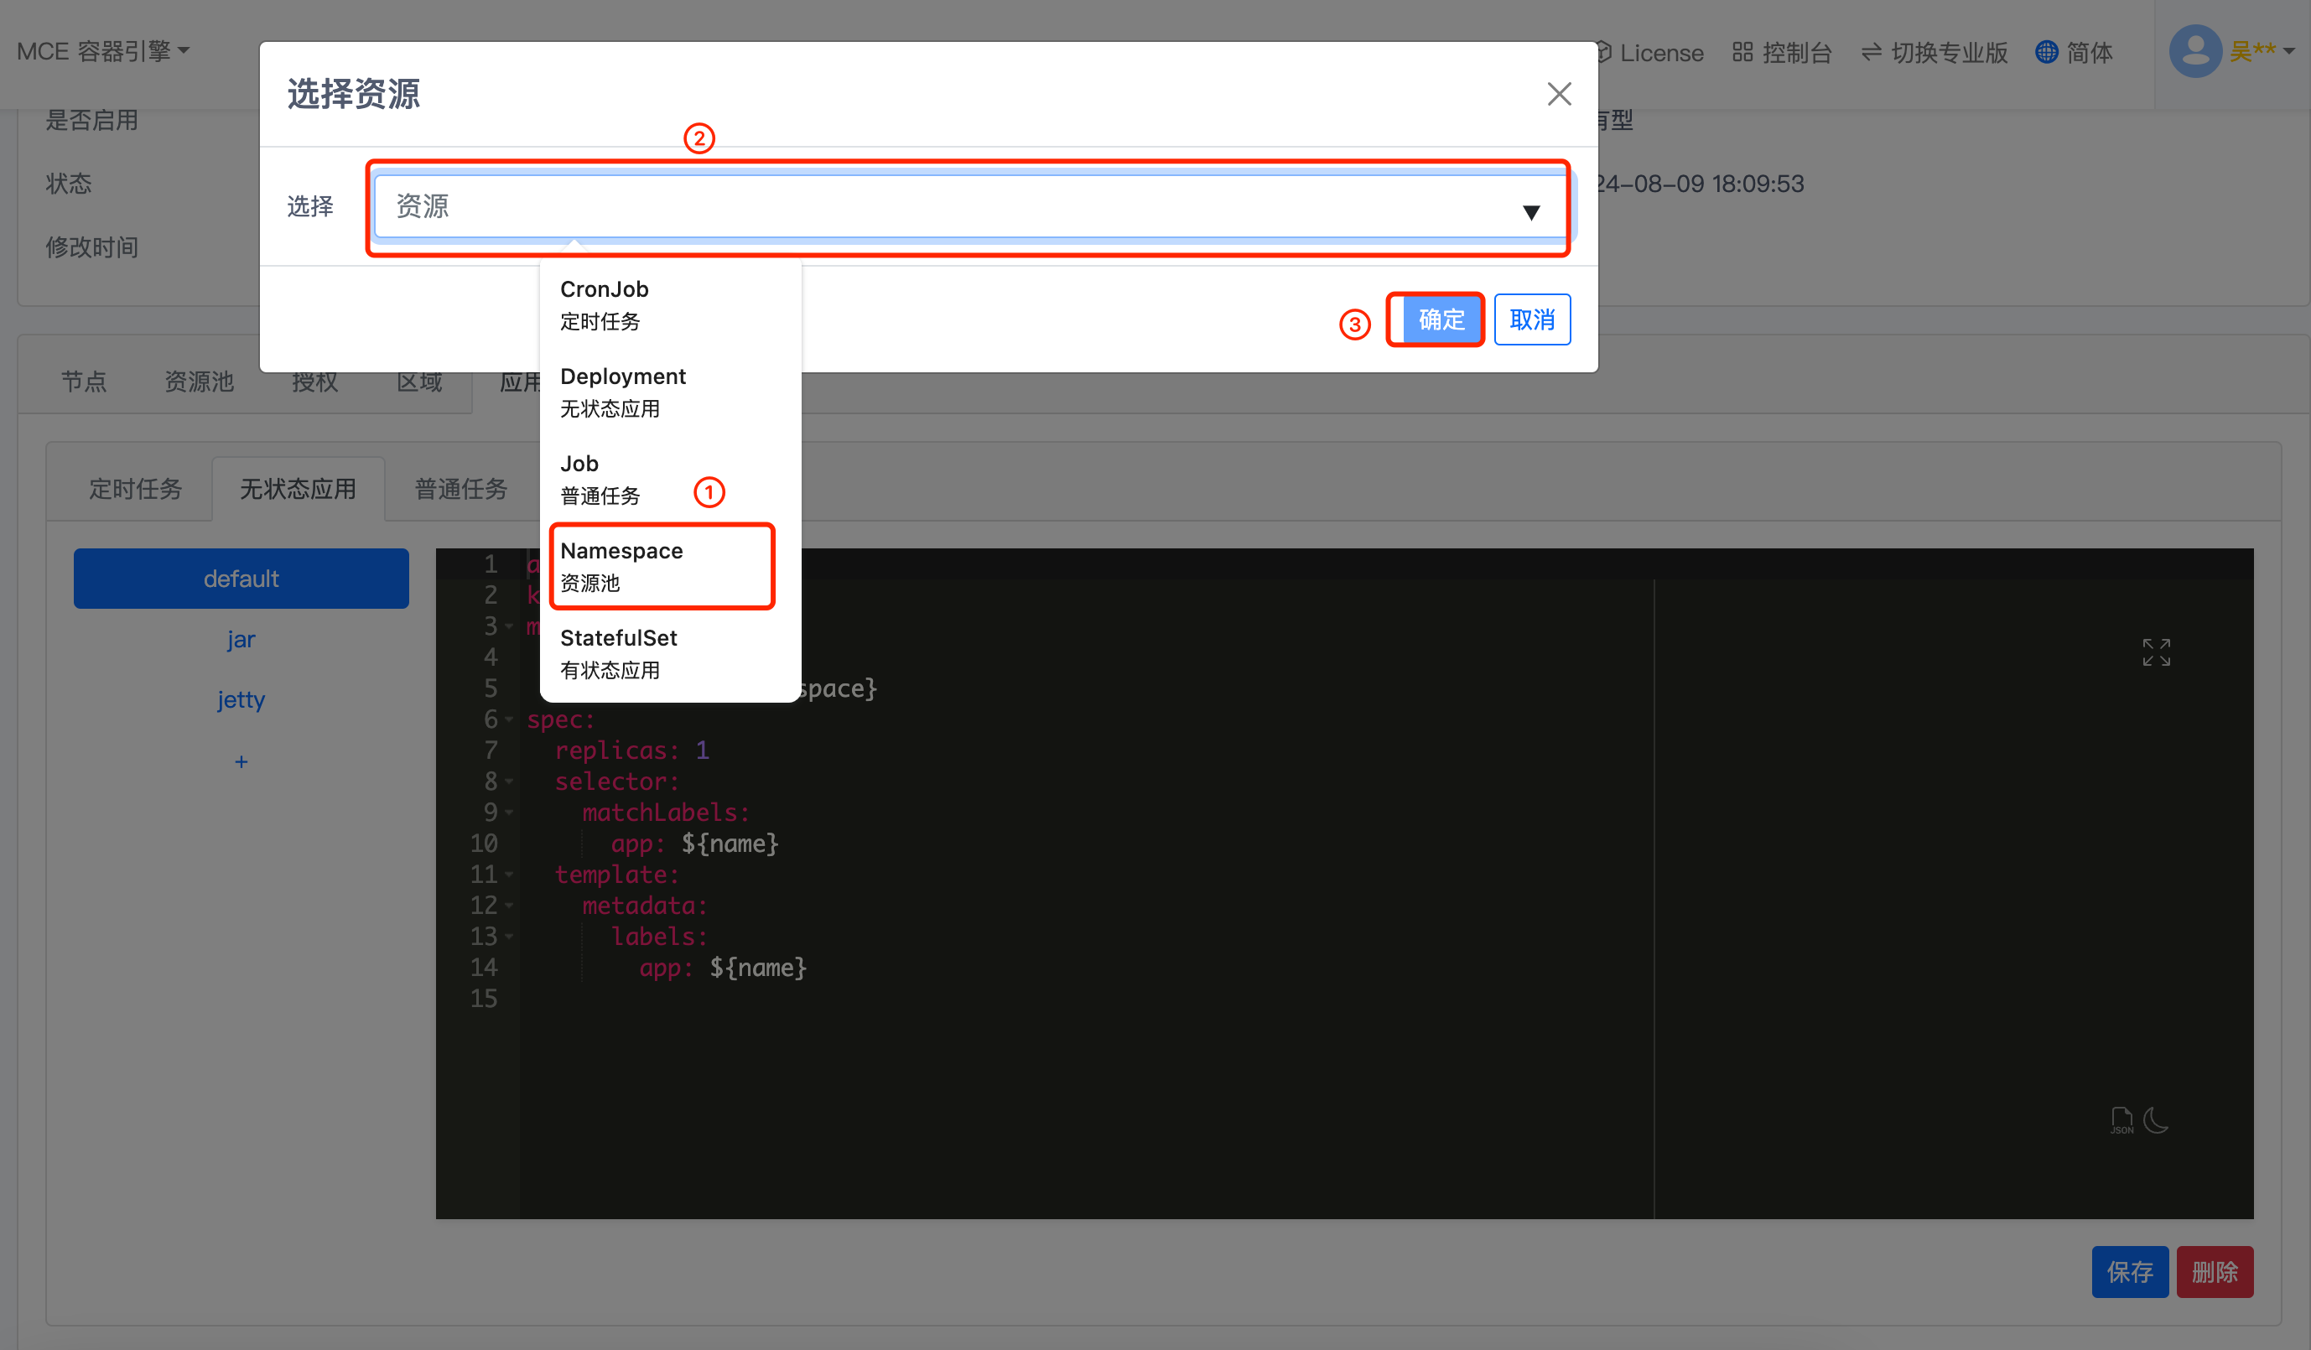Switch to the 节点 tab

84,381
